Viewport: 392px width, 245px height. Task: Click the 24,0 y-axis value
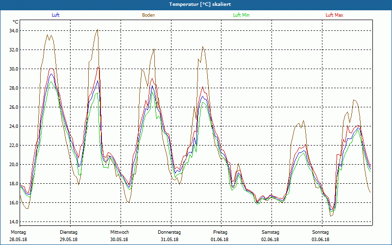pyautogui.click(x=14, y=126)
